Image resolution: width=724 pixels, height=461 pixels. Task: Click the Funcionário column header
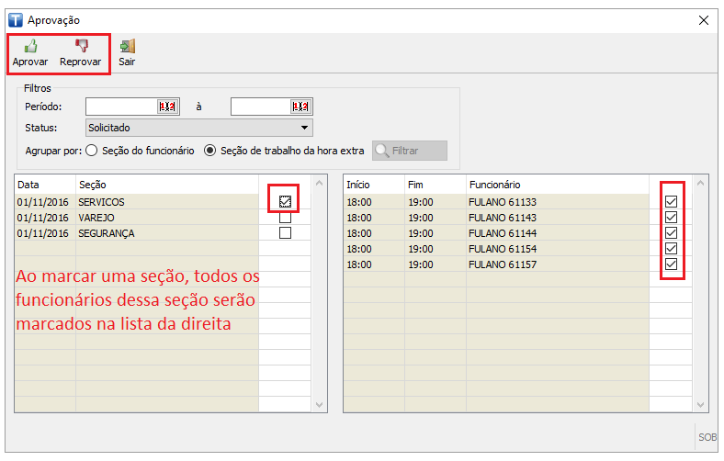[494, 185]
